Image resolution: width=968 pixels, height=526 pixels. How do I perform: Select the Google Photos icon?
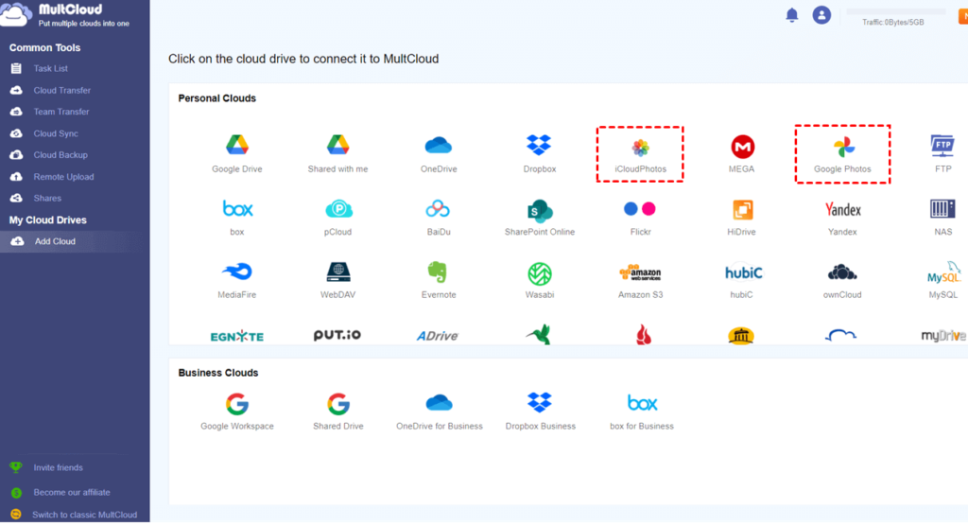[x=843, y=148]
